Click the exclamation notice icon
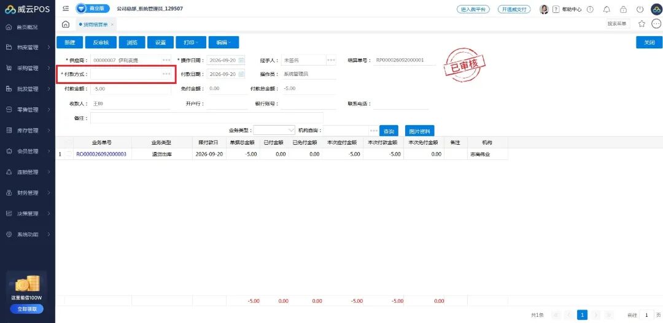 coord(591,9)
